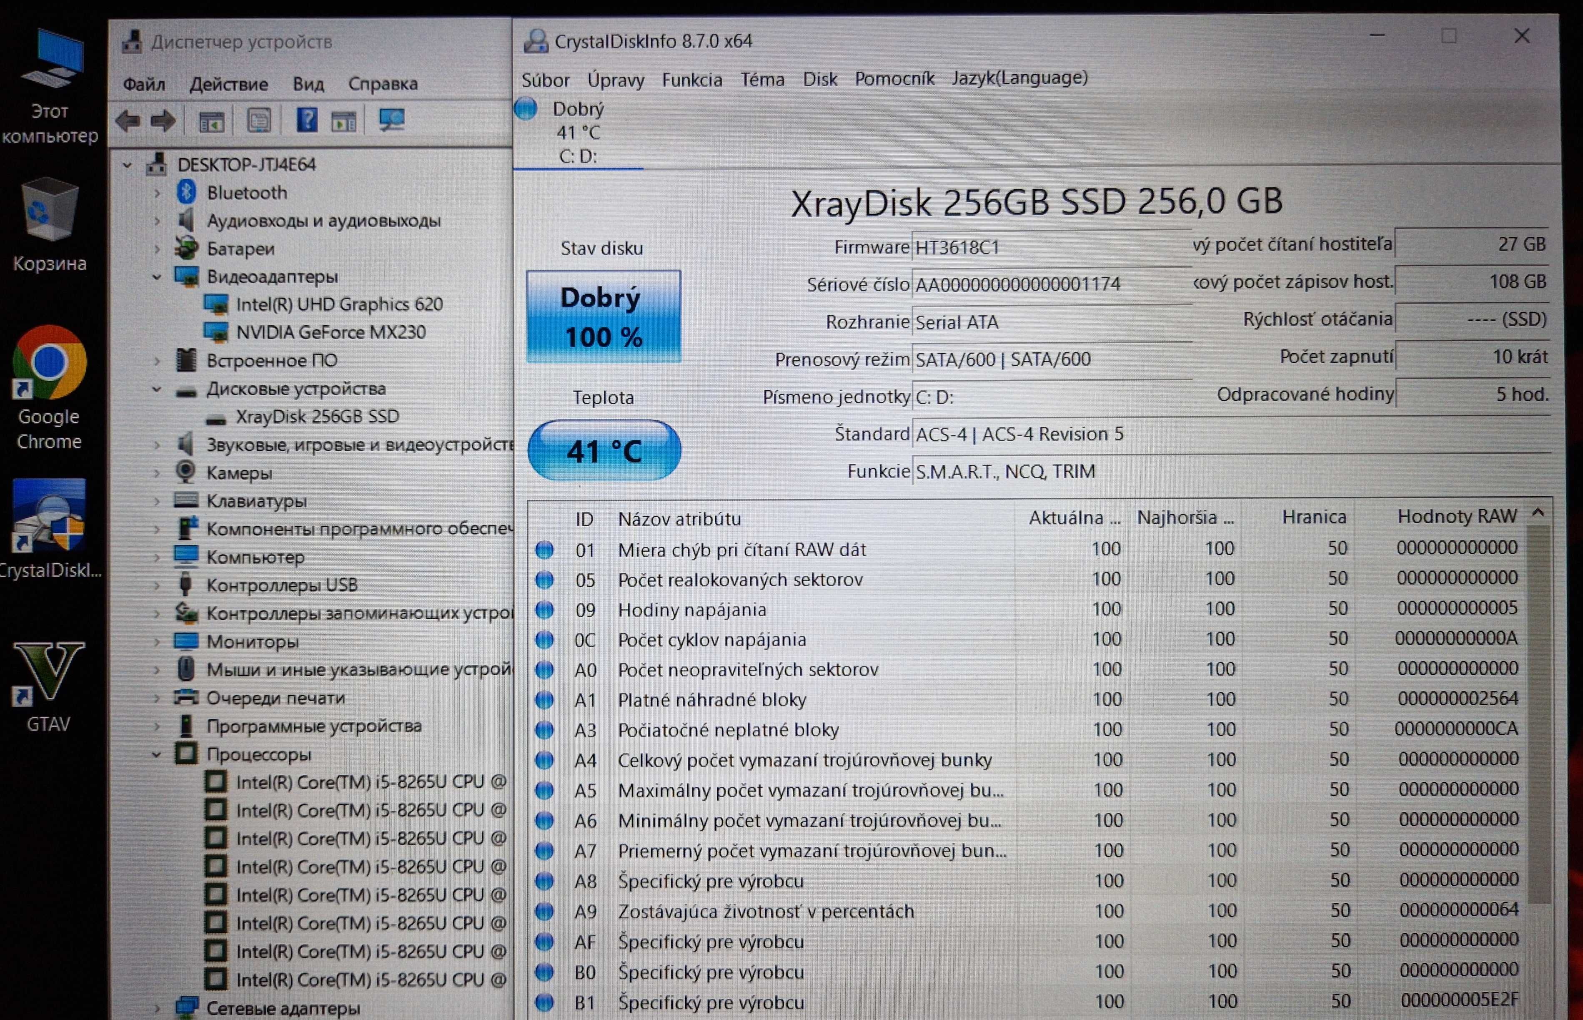Select the C: D: disk tab

pyautogui.click(x=578, y=133)
